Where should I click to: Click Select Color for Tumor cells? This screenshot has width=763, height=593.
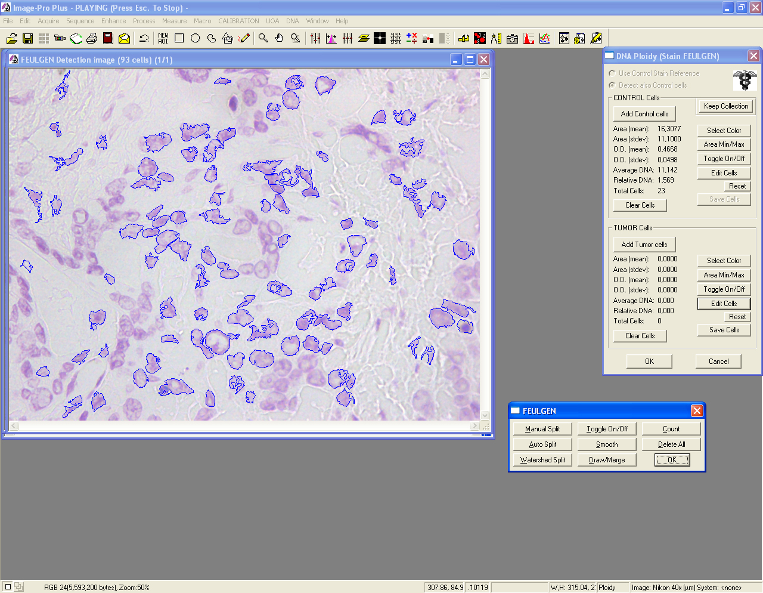click(x=724, y=261)
